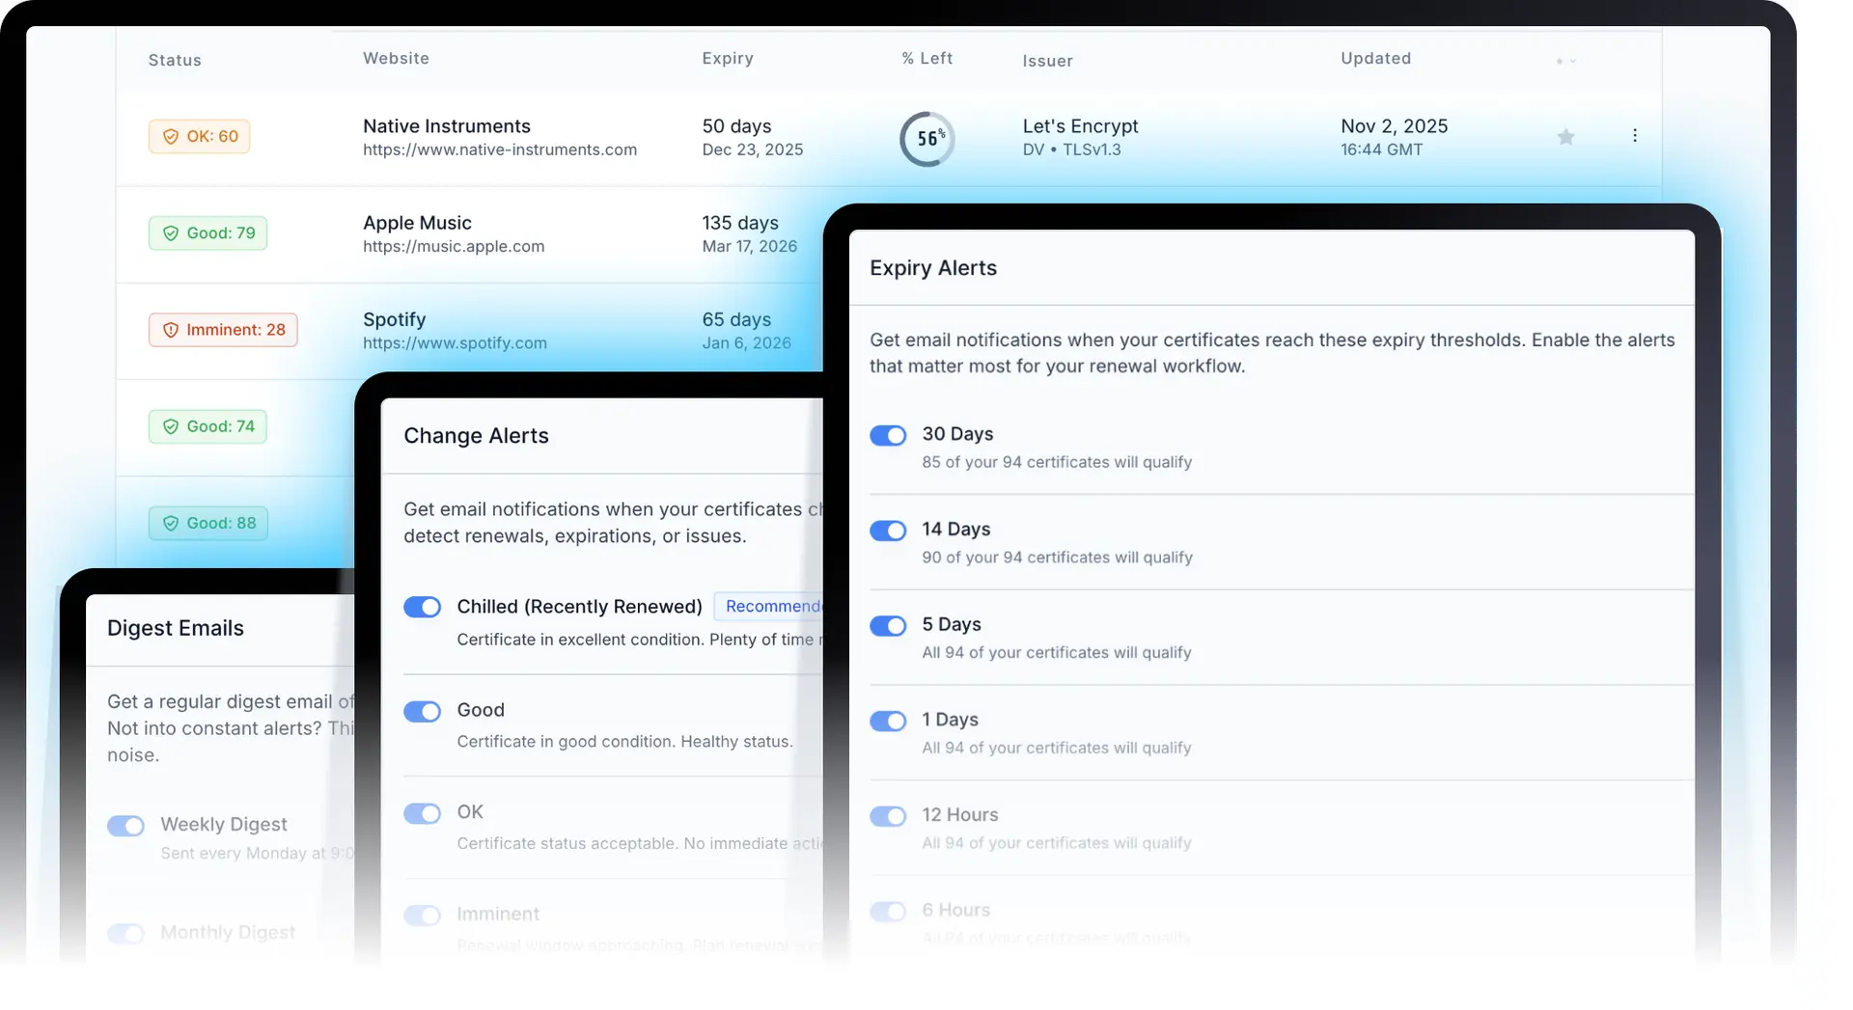Click the Good: 88 status badge
This screenshot has width=1853, height=1010.
coord(207,523)
